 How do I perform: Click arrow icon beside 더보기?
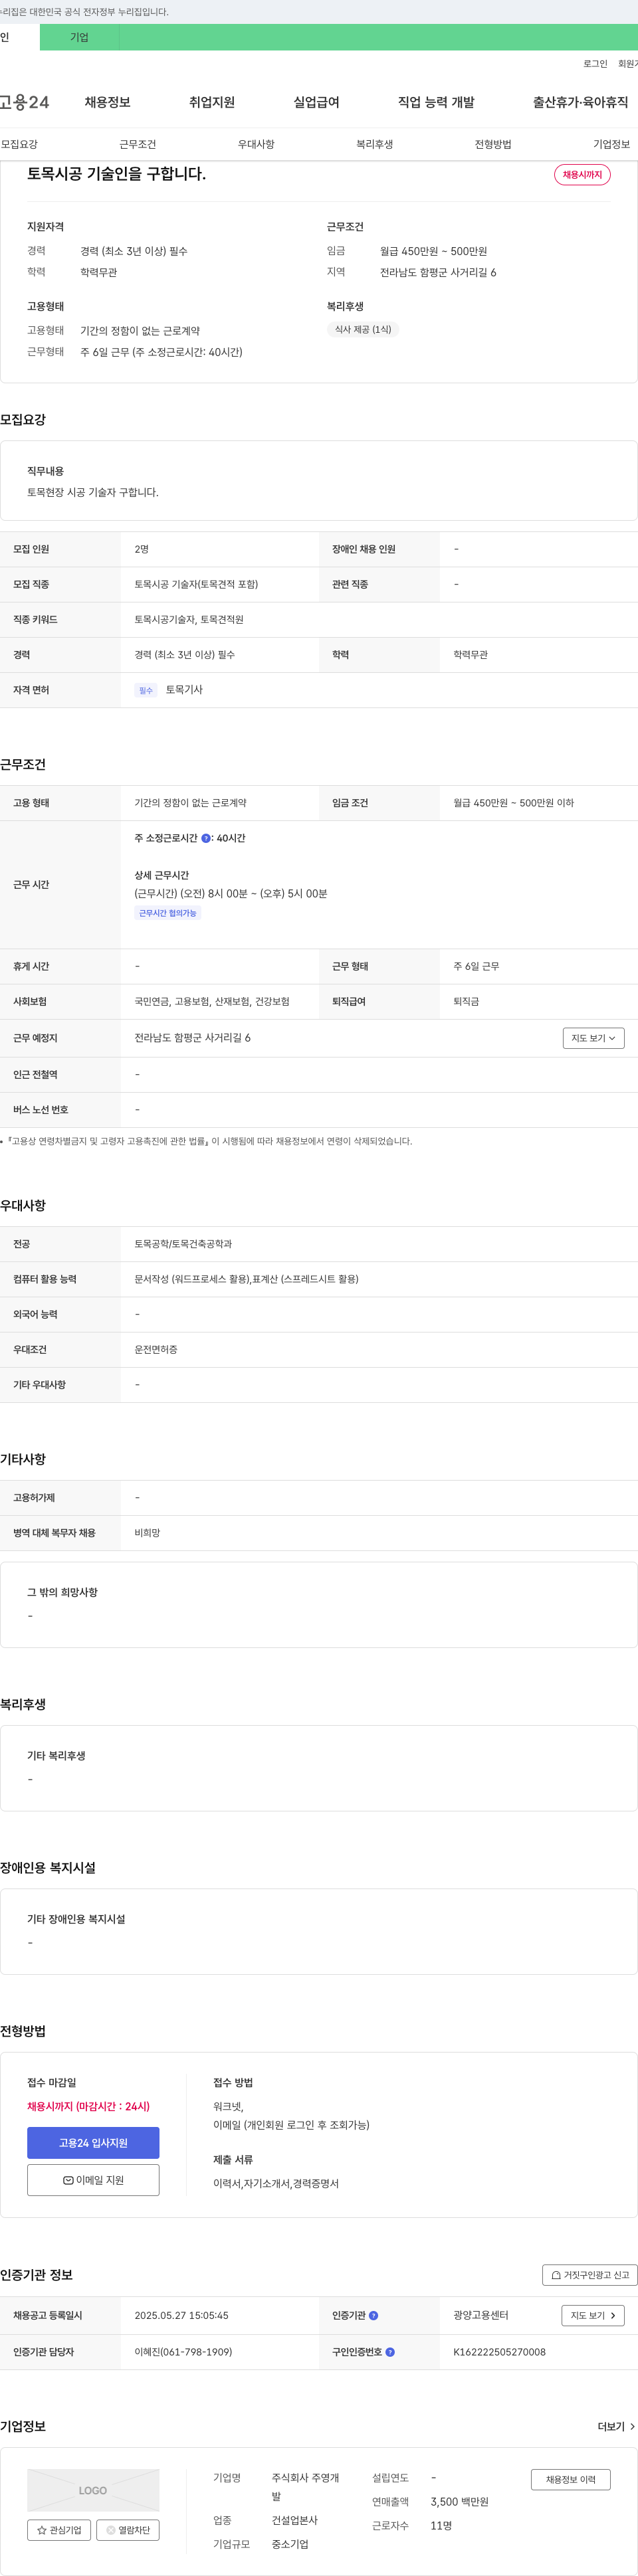[632, 2427]
